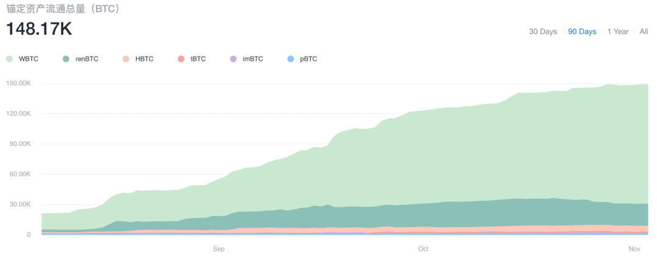This screenshot has height=256, width=657.
Task: Click the Sep marker on time axis
Action: coord(219,249)
